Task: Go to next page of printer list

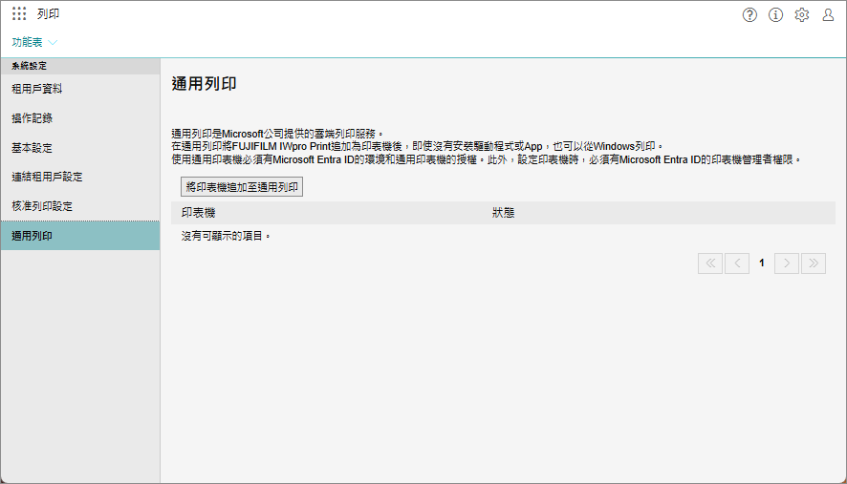Action: (x=787, y=263)
